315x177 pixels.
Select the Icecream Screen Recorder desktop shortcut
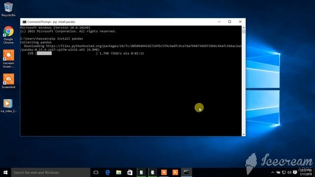[8, 59]
